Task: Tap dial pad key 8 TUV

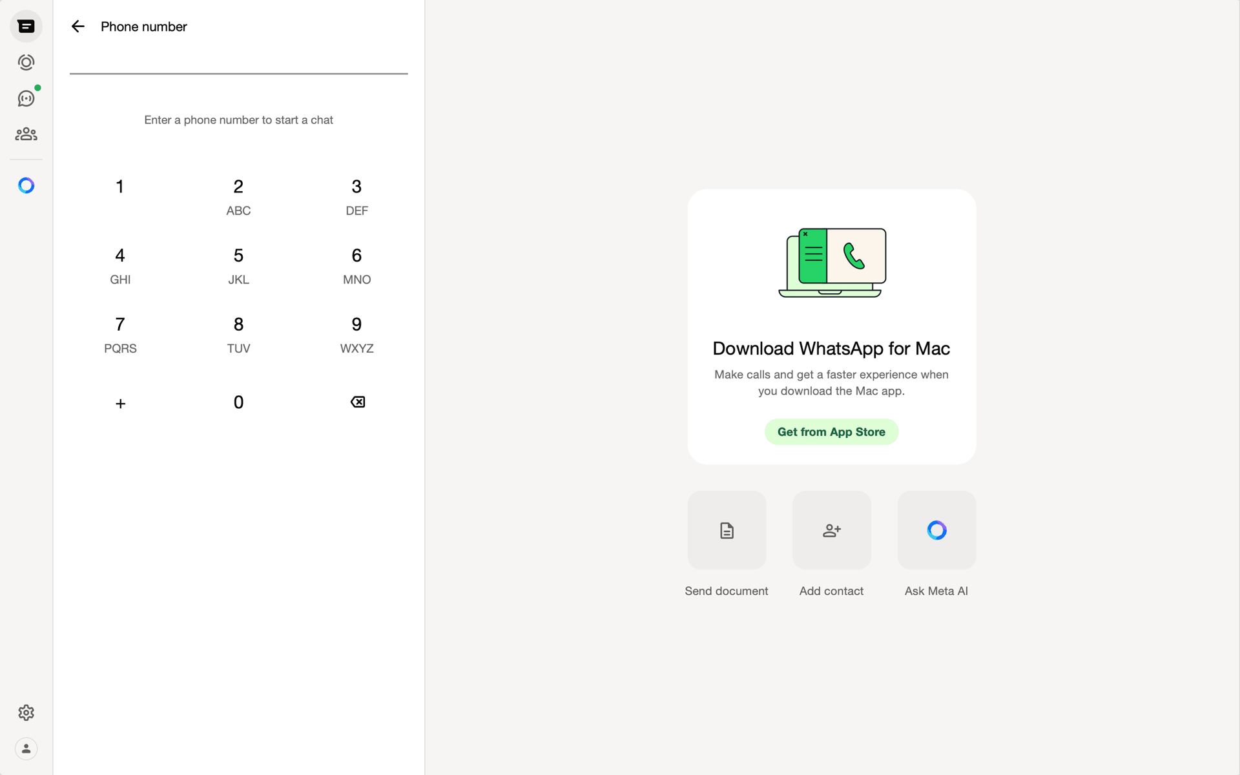Action: point(238,335)
